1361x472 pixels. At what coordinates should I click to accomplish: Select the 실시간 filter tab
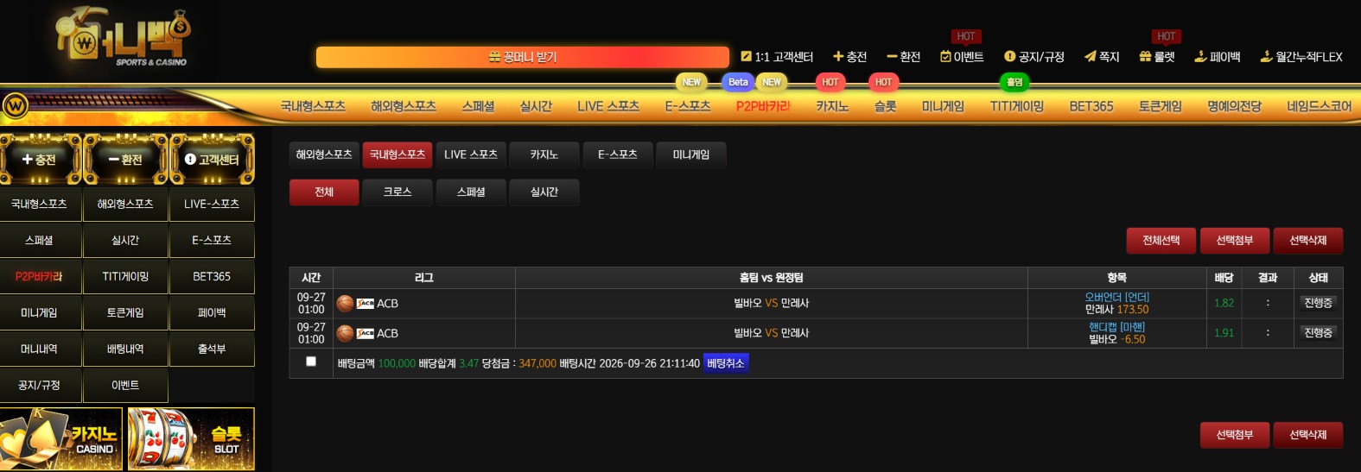coord(544,192)
